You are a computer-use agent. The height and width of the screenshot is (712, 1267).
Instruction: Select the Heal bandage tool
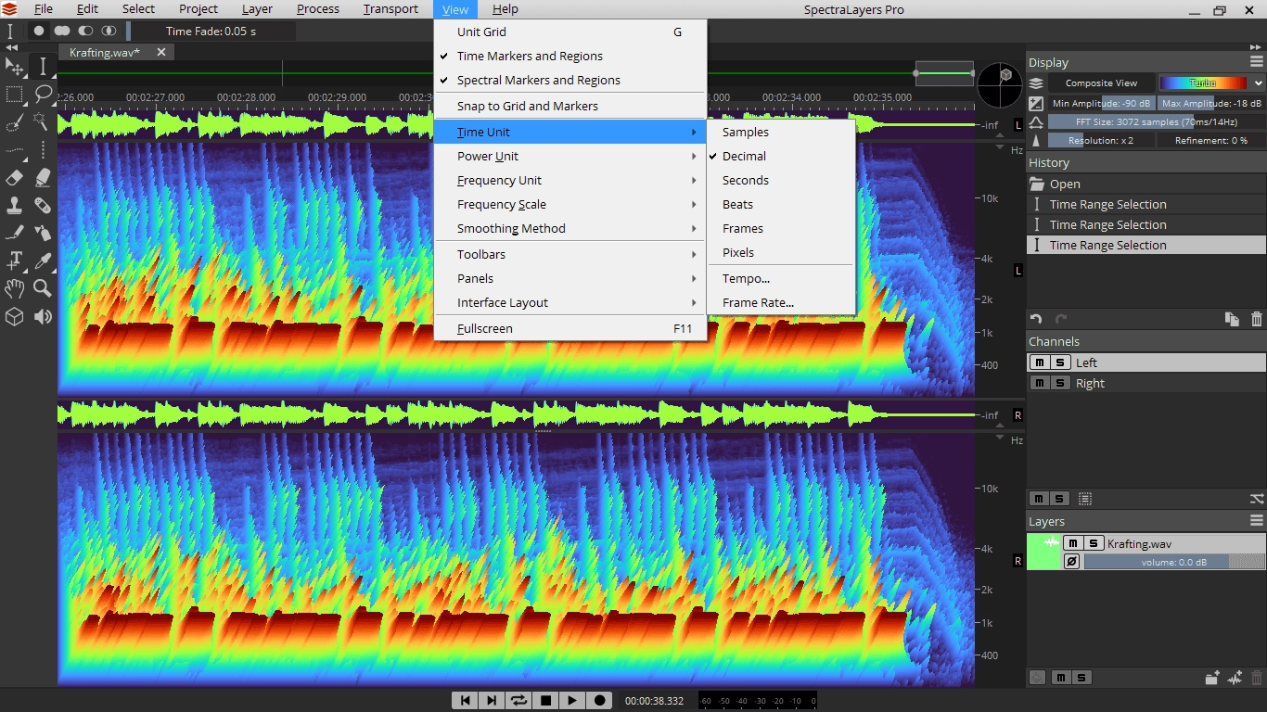click(x=43, y=206)
